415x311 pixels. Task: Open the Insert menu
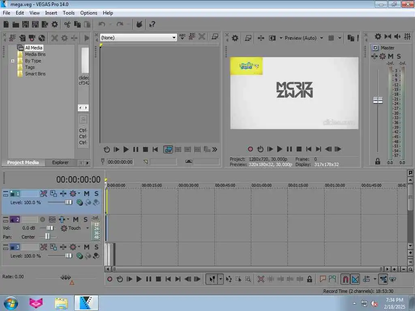pos(51,13)
